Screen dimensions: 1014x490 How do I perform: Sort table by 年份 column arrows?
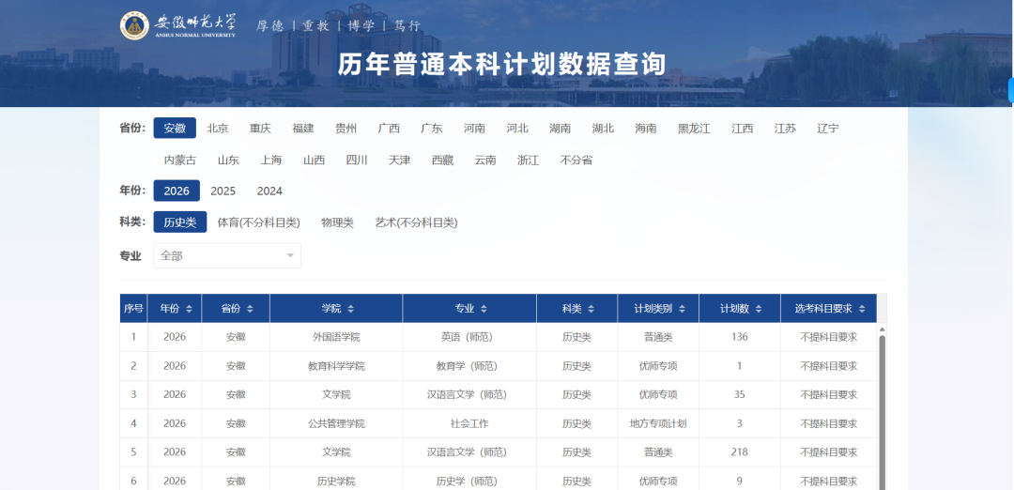[189, 309]
